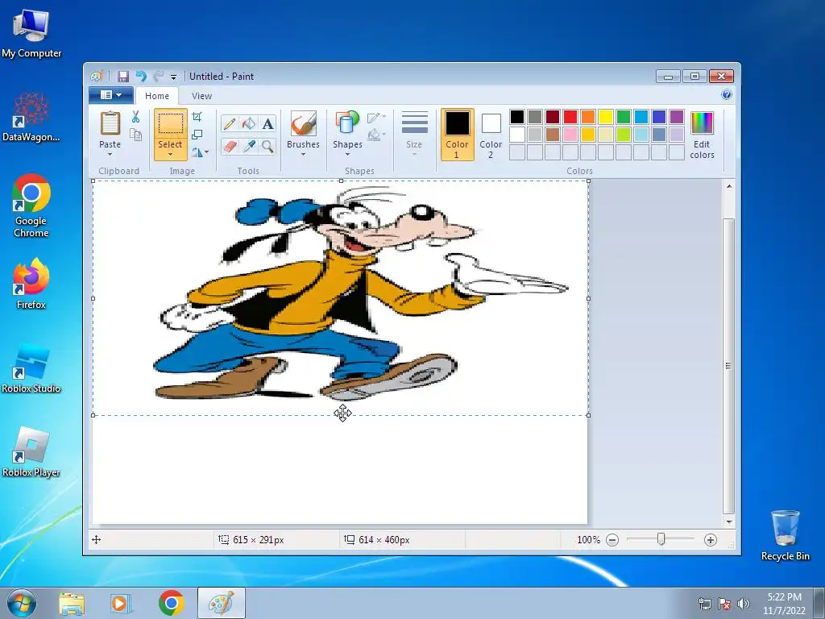
Task: Expand the Shapes dropdown arrow
Action: [347, 155]
